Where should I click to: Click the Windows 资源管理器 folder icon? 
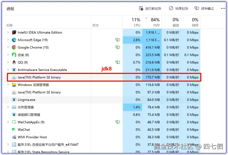click(x=14, y=85)
